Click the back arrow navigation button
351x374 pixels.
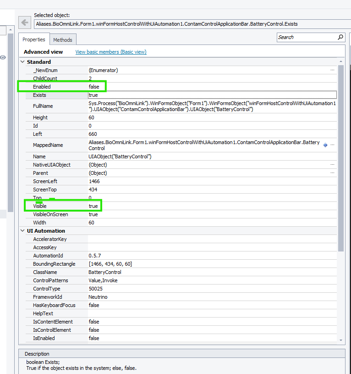[x=24, y=22]
